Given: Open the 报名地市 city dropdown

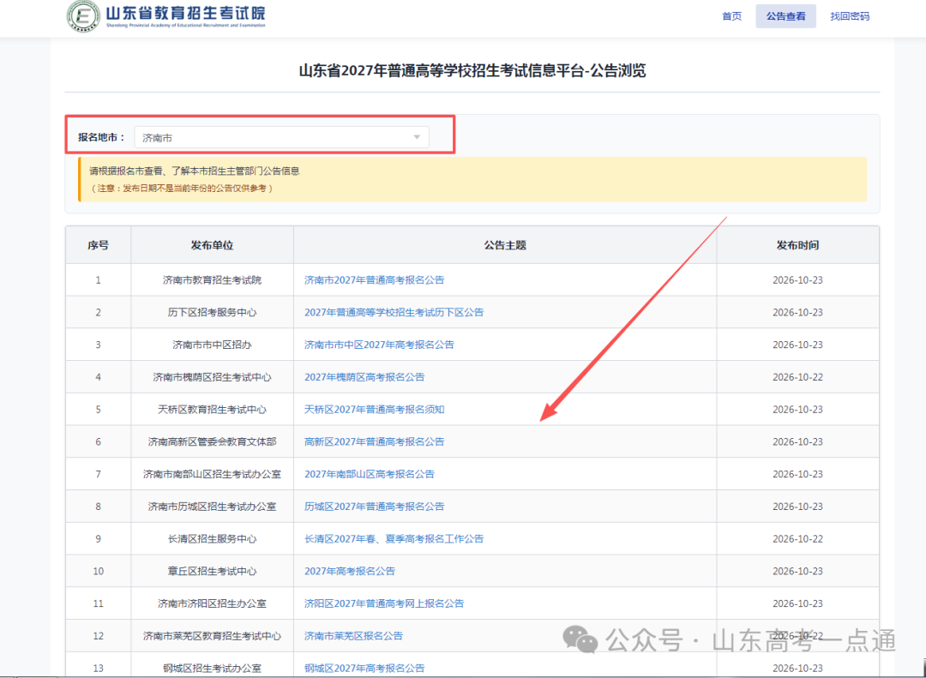Looking at the screenshot, I should tap(282, 138).
